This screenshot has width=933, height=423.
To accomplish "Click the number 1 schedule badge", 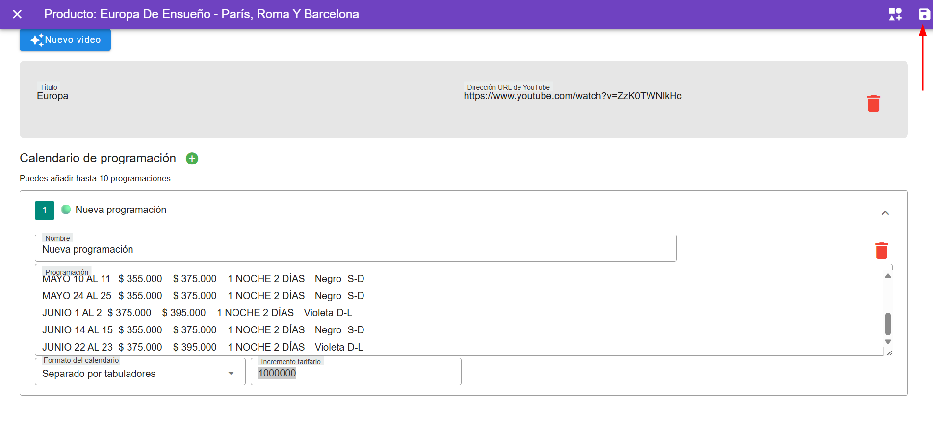I will pyautogui.click(x=45, y=211).
